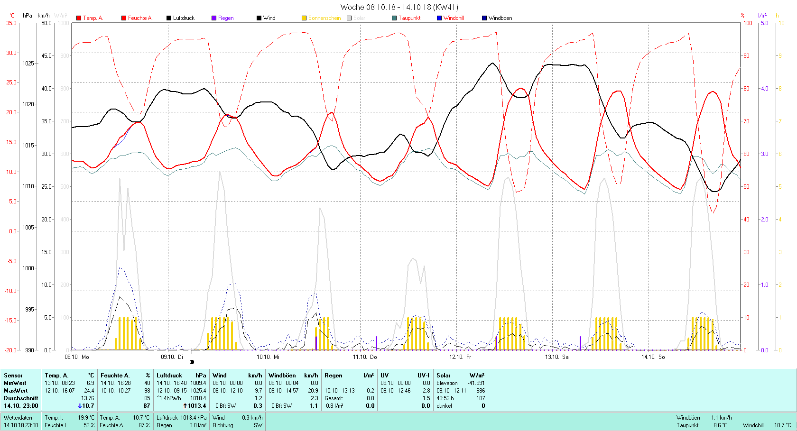Click the 'Gesamt:' rain total label
Screen dimensions: 797x431
point(334,398)
